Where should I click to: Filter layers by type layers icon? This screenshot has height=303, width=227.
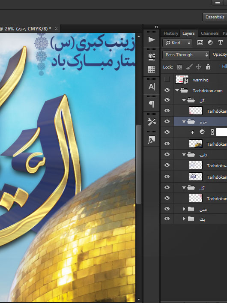221,43
